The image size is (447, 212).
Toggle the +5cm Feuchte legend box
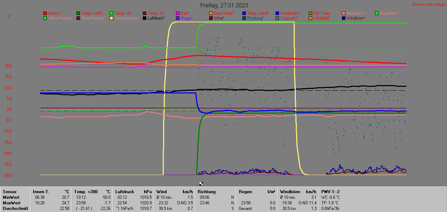coord(45,18)
